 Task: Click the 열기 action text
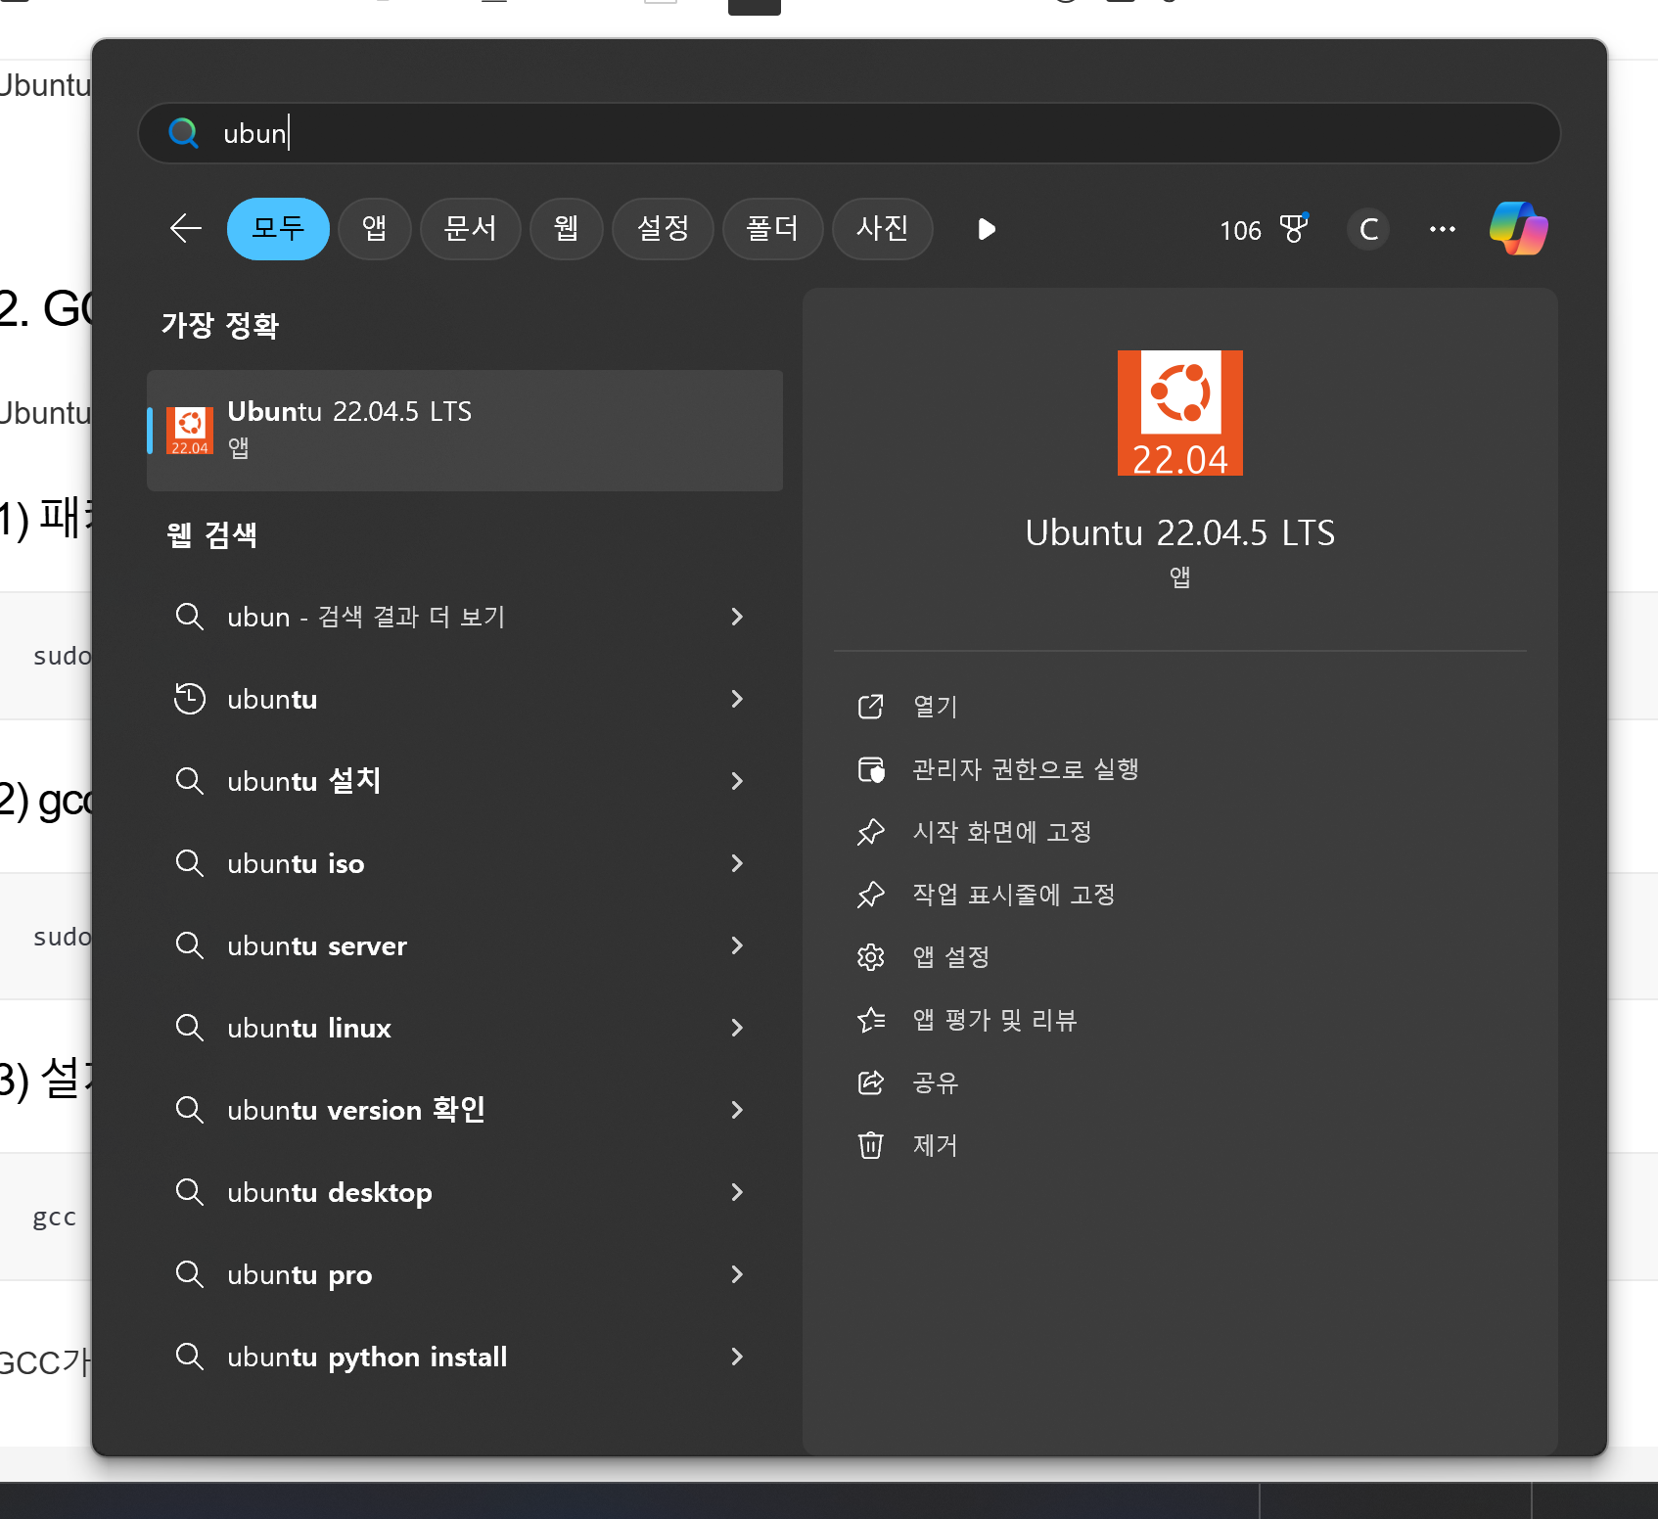point(935,707)
